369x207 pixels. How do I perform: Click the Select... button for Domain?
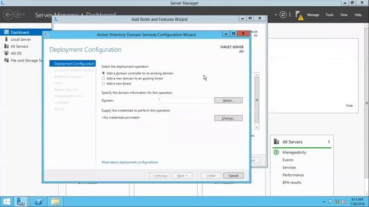click(228, 101)
